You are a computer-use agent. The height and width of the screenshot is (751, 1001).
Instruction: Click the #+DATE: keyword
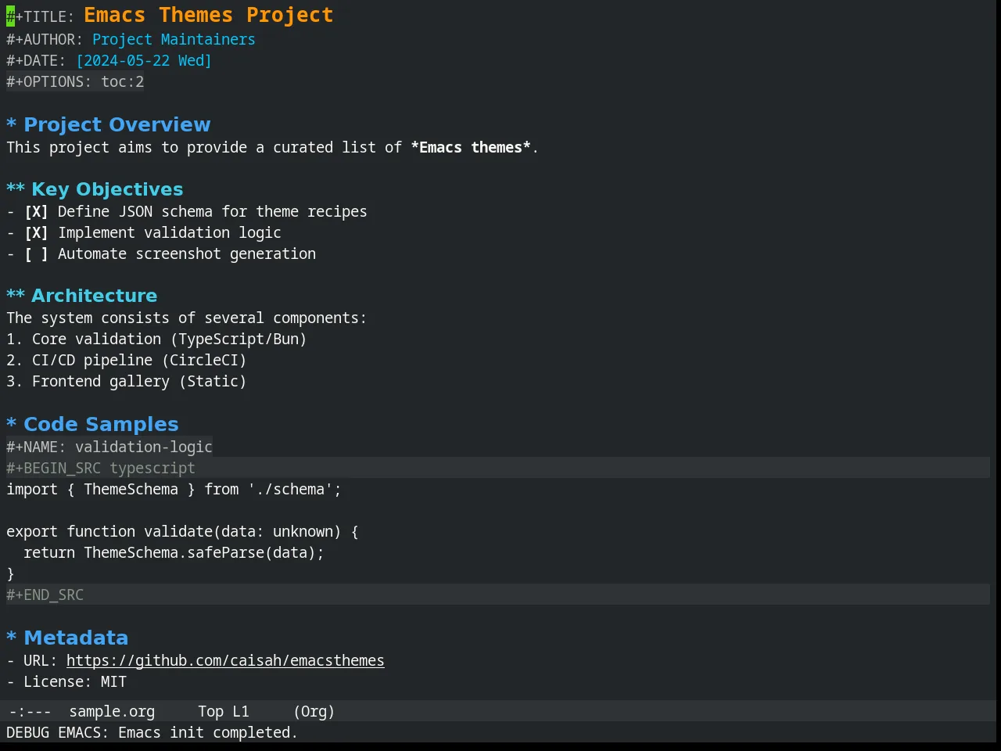coord(36,61)
